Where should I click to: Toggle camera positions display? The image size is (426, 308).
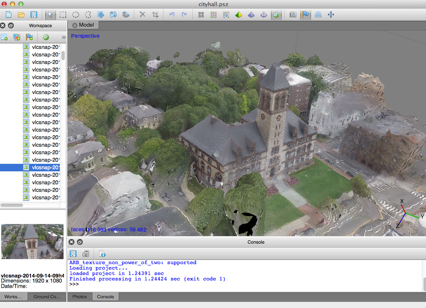293,15
